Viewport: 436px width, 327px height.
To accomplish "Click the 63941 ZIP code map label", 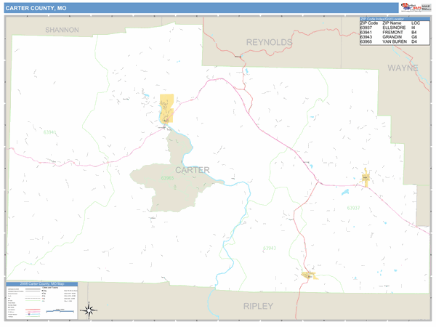I will (x=49, y=132).
